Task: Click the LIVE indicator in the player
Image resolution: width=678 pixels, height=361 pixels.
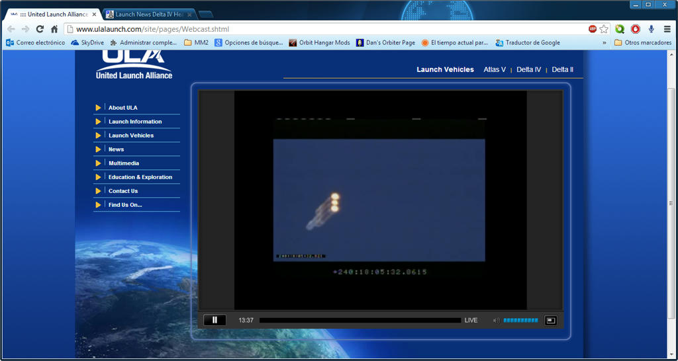Action: click(471, 321)
